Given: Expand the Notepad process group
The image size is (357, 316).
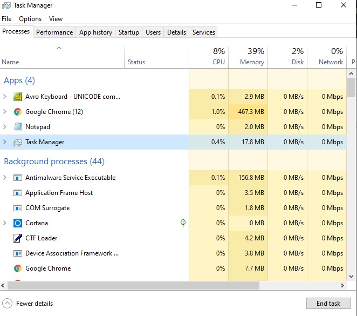Looking at the screenshot, I should pyautogui.click(x=4, y=126).
